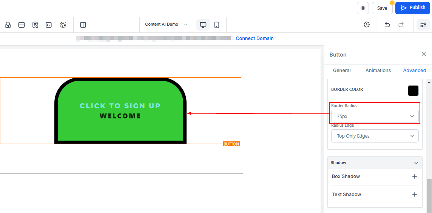Click the overlapping circles theme icon

[8, 25]
